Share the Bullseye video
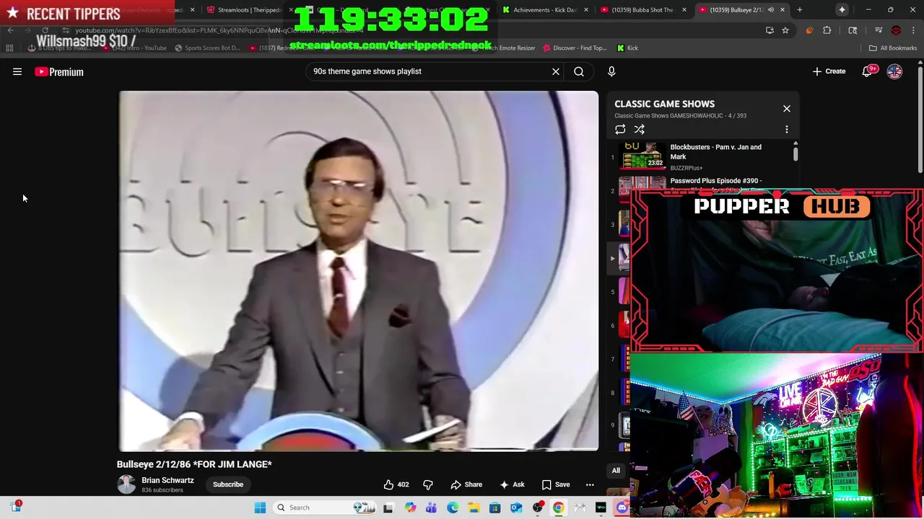Screen dimensions: 924x519 [x=466, y=484]
